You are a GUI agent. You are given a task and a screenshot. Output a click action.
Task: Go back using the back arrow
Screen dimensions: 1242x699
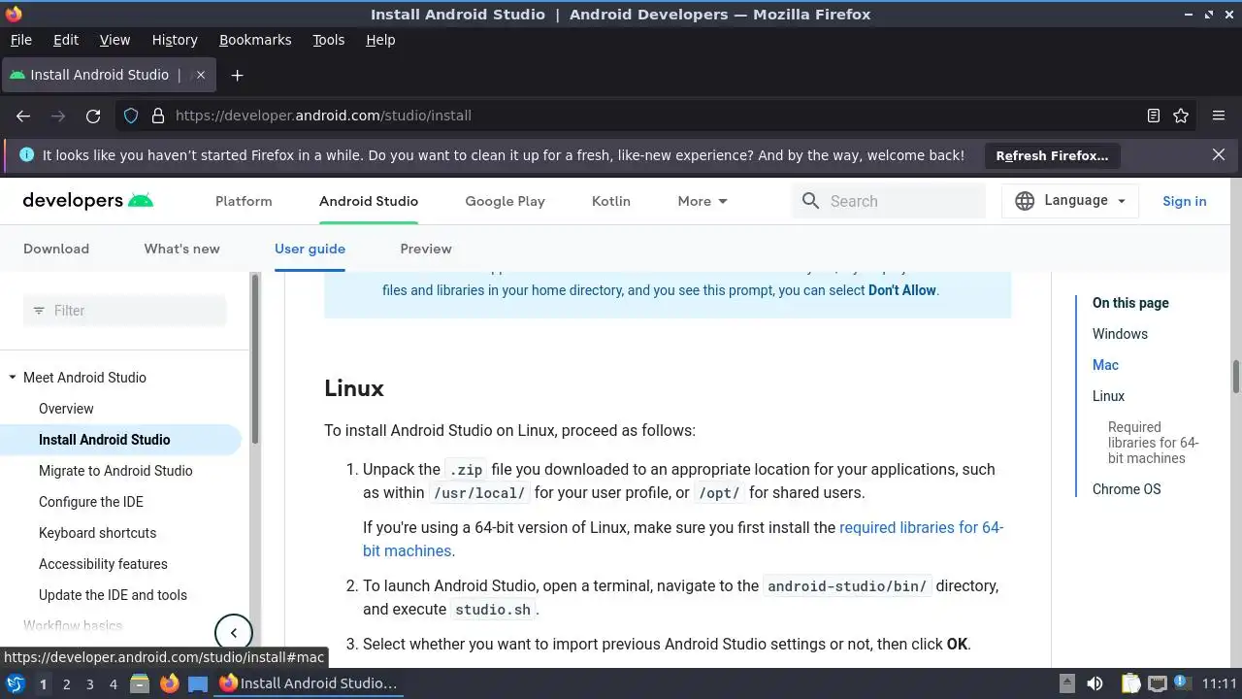pos(23,116)
